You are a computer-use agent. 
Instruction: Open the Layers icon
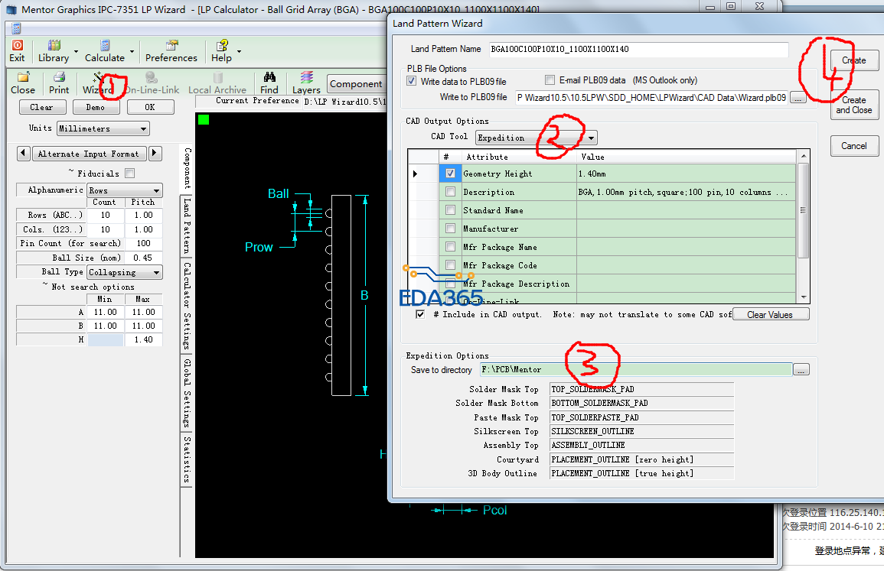[x=306, y=83]
